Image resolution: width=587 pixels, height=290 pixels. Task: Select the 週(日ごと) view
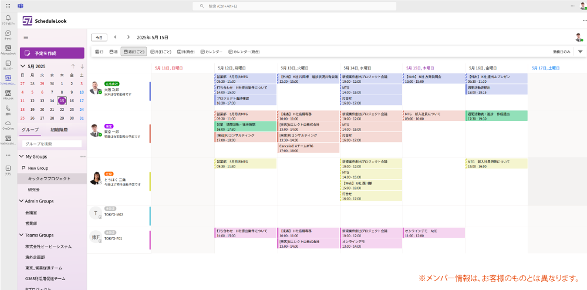point(134,52)
